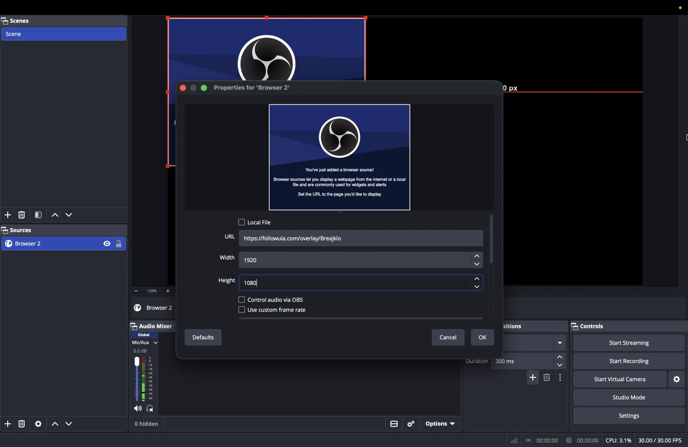Check Control audio via OBS
Screen dimensions: 688x447
(242, 300)
